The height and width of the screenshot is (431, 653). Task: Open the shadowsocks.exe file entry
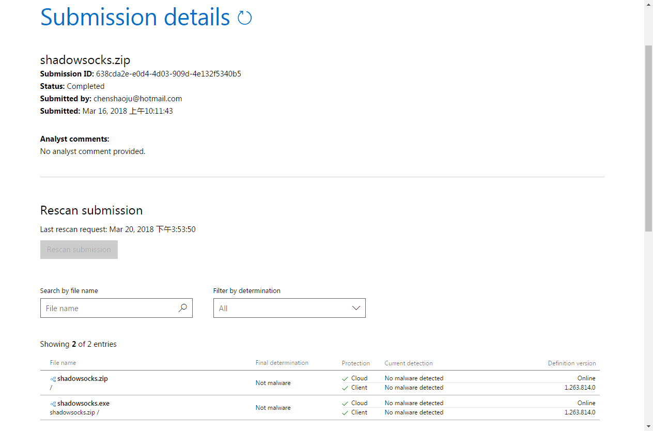coord(83,403)
